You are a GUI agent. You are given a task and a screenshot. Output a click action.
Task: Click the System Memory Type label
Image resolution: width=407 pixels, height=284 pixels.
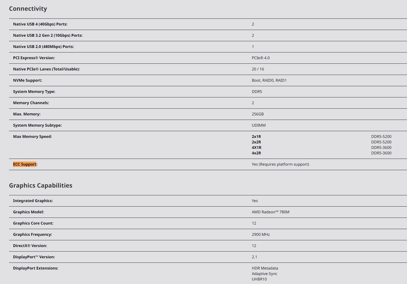point(34,92)
